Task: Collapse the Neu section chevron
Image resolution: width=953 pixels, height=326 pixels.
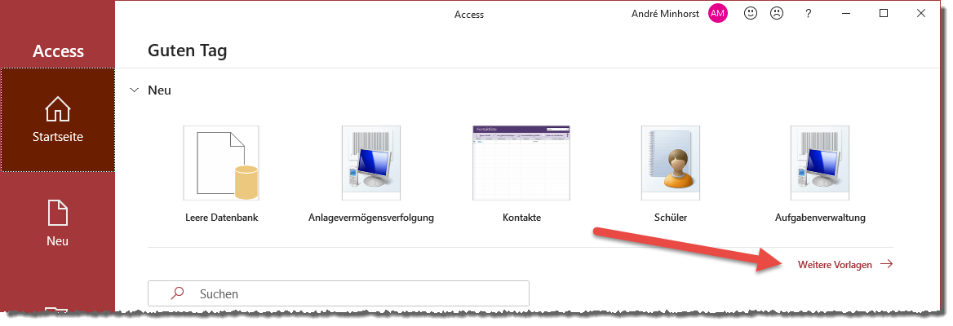Action: pos(135,90)
